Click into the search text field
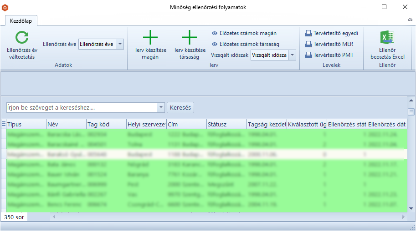 [x=81, y=107]
